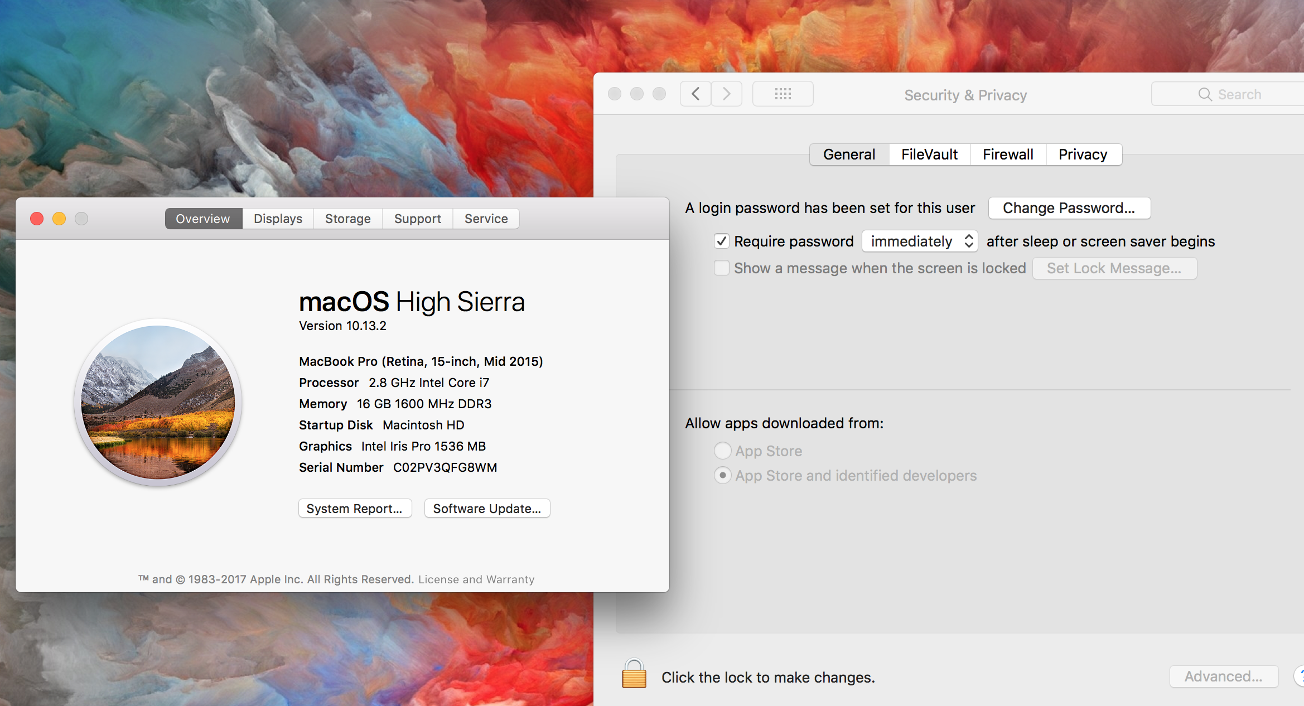Minimize the About This Mac window
This screenshot has width=1304, height=706.
(59, 219)
